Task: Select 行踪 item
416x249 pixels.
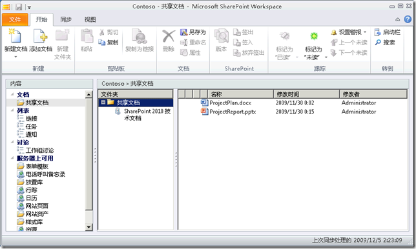Action: (x=31, y=190)
